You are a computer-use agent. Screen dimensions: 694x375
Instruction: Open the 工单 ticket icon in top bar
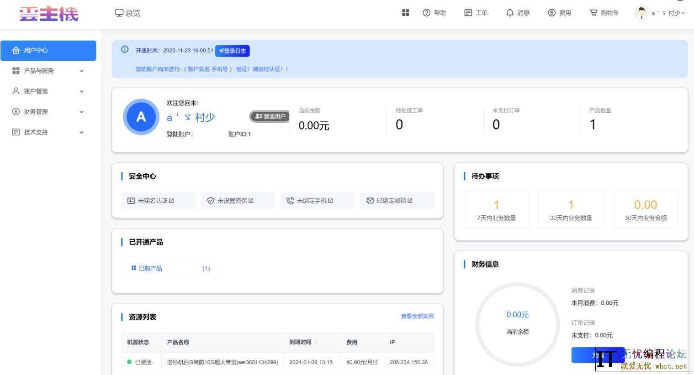pyautogui.click(x=469, y=12)
